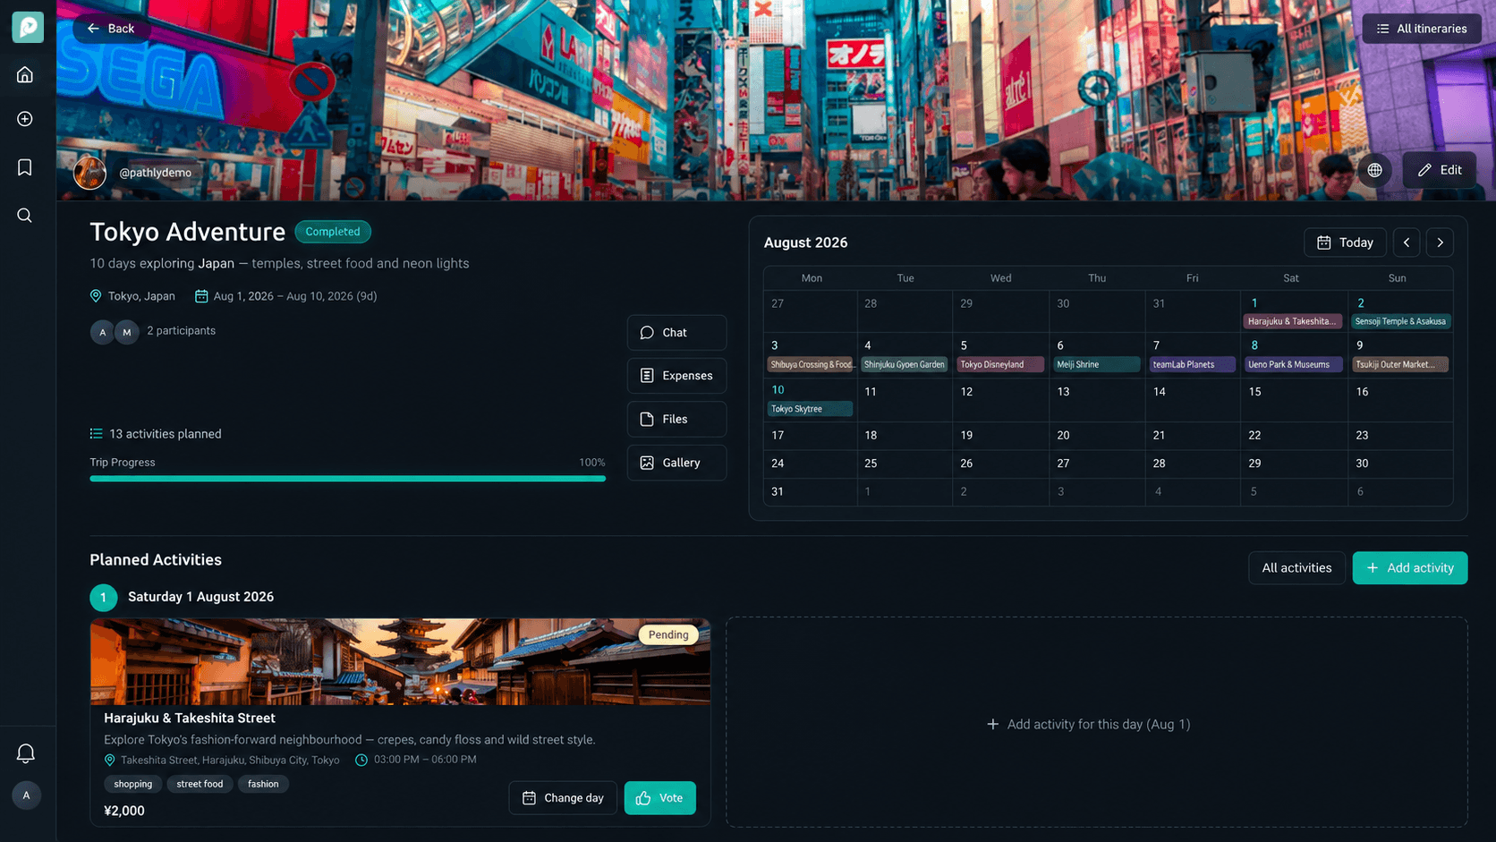Vote for the Harajuku & Takeshita Street activity
The width and height of the screenshot is (1496, 842).
point(660,798)
